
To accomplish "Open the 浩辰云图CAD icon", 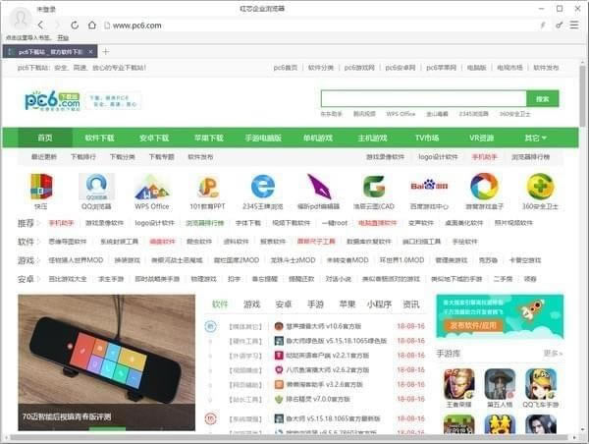I will (373, 187).
